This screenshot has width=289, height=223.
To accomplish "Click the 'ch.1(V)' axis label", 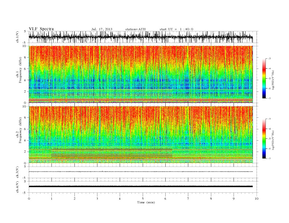I will click(17, 37).
